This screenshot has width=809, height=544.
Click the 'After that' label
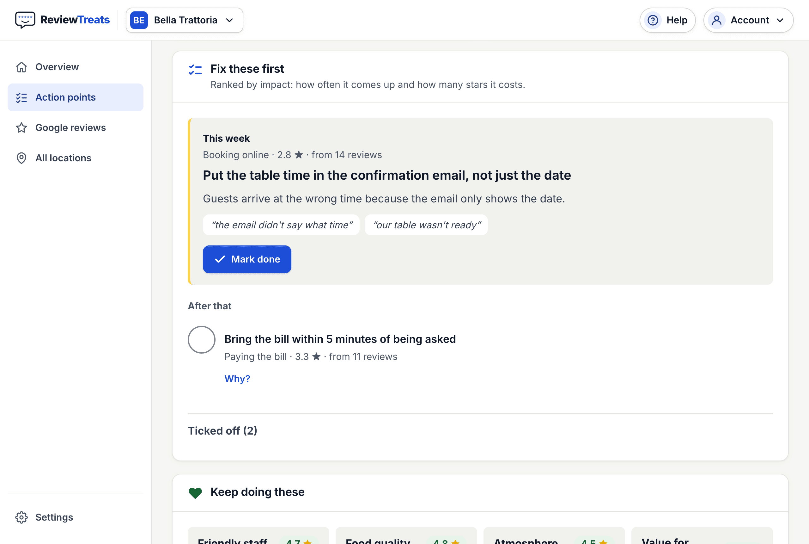(x=209, y=306)
